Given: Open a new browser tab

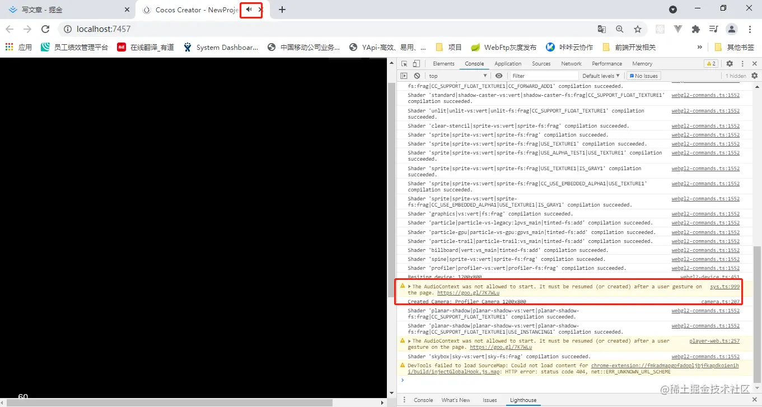Looking at the screenshot, I should pyautogui.click(x=282, y=10).
